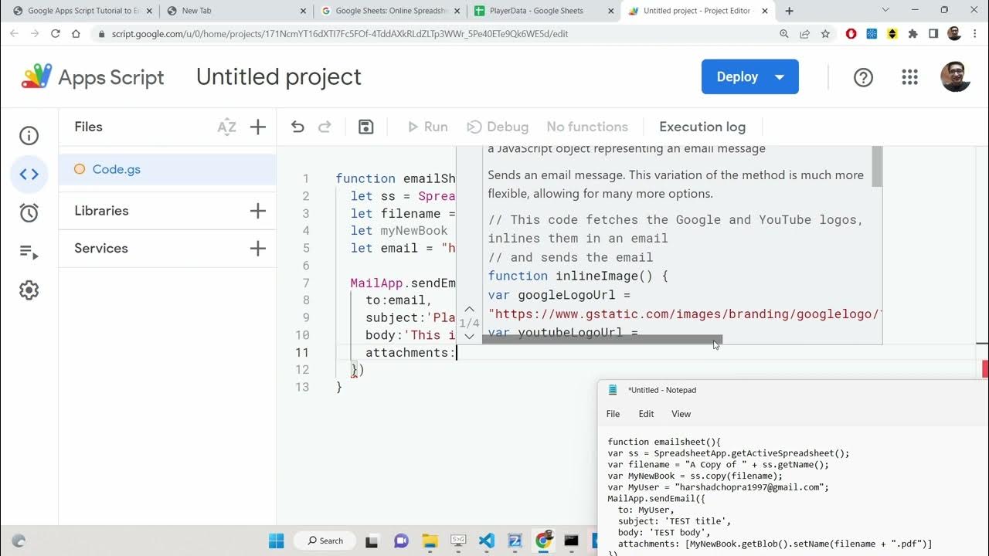This screenshot has width=989, height=556.
Task: Click the horizontal scrollbar in suggestion popup
Action: (x=602, y=340)
